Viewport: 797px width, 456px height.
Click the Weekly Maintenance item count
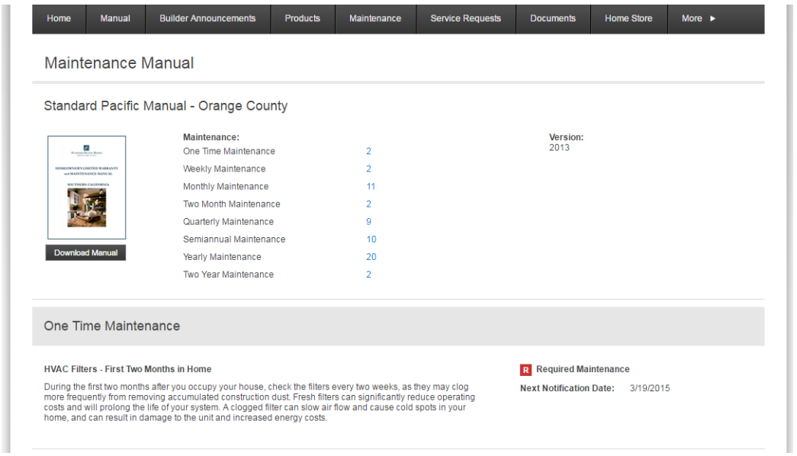click(368, 169)
